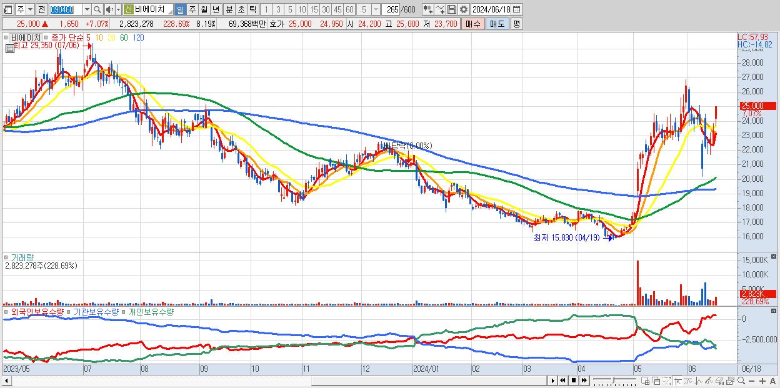The image size is (780, 388).
Task: Click the add candlestick chart icon
Action: click(x=427, y=10)
